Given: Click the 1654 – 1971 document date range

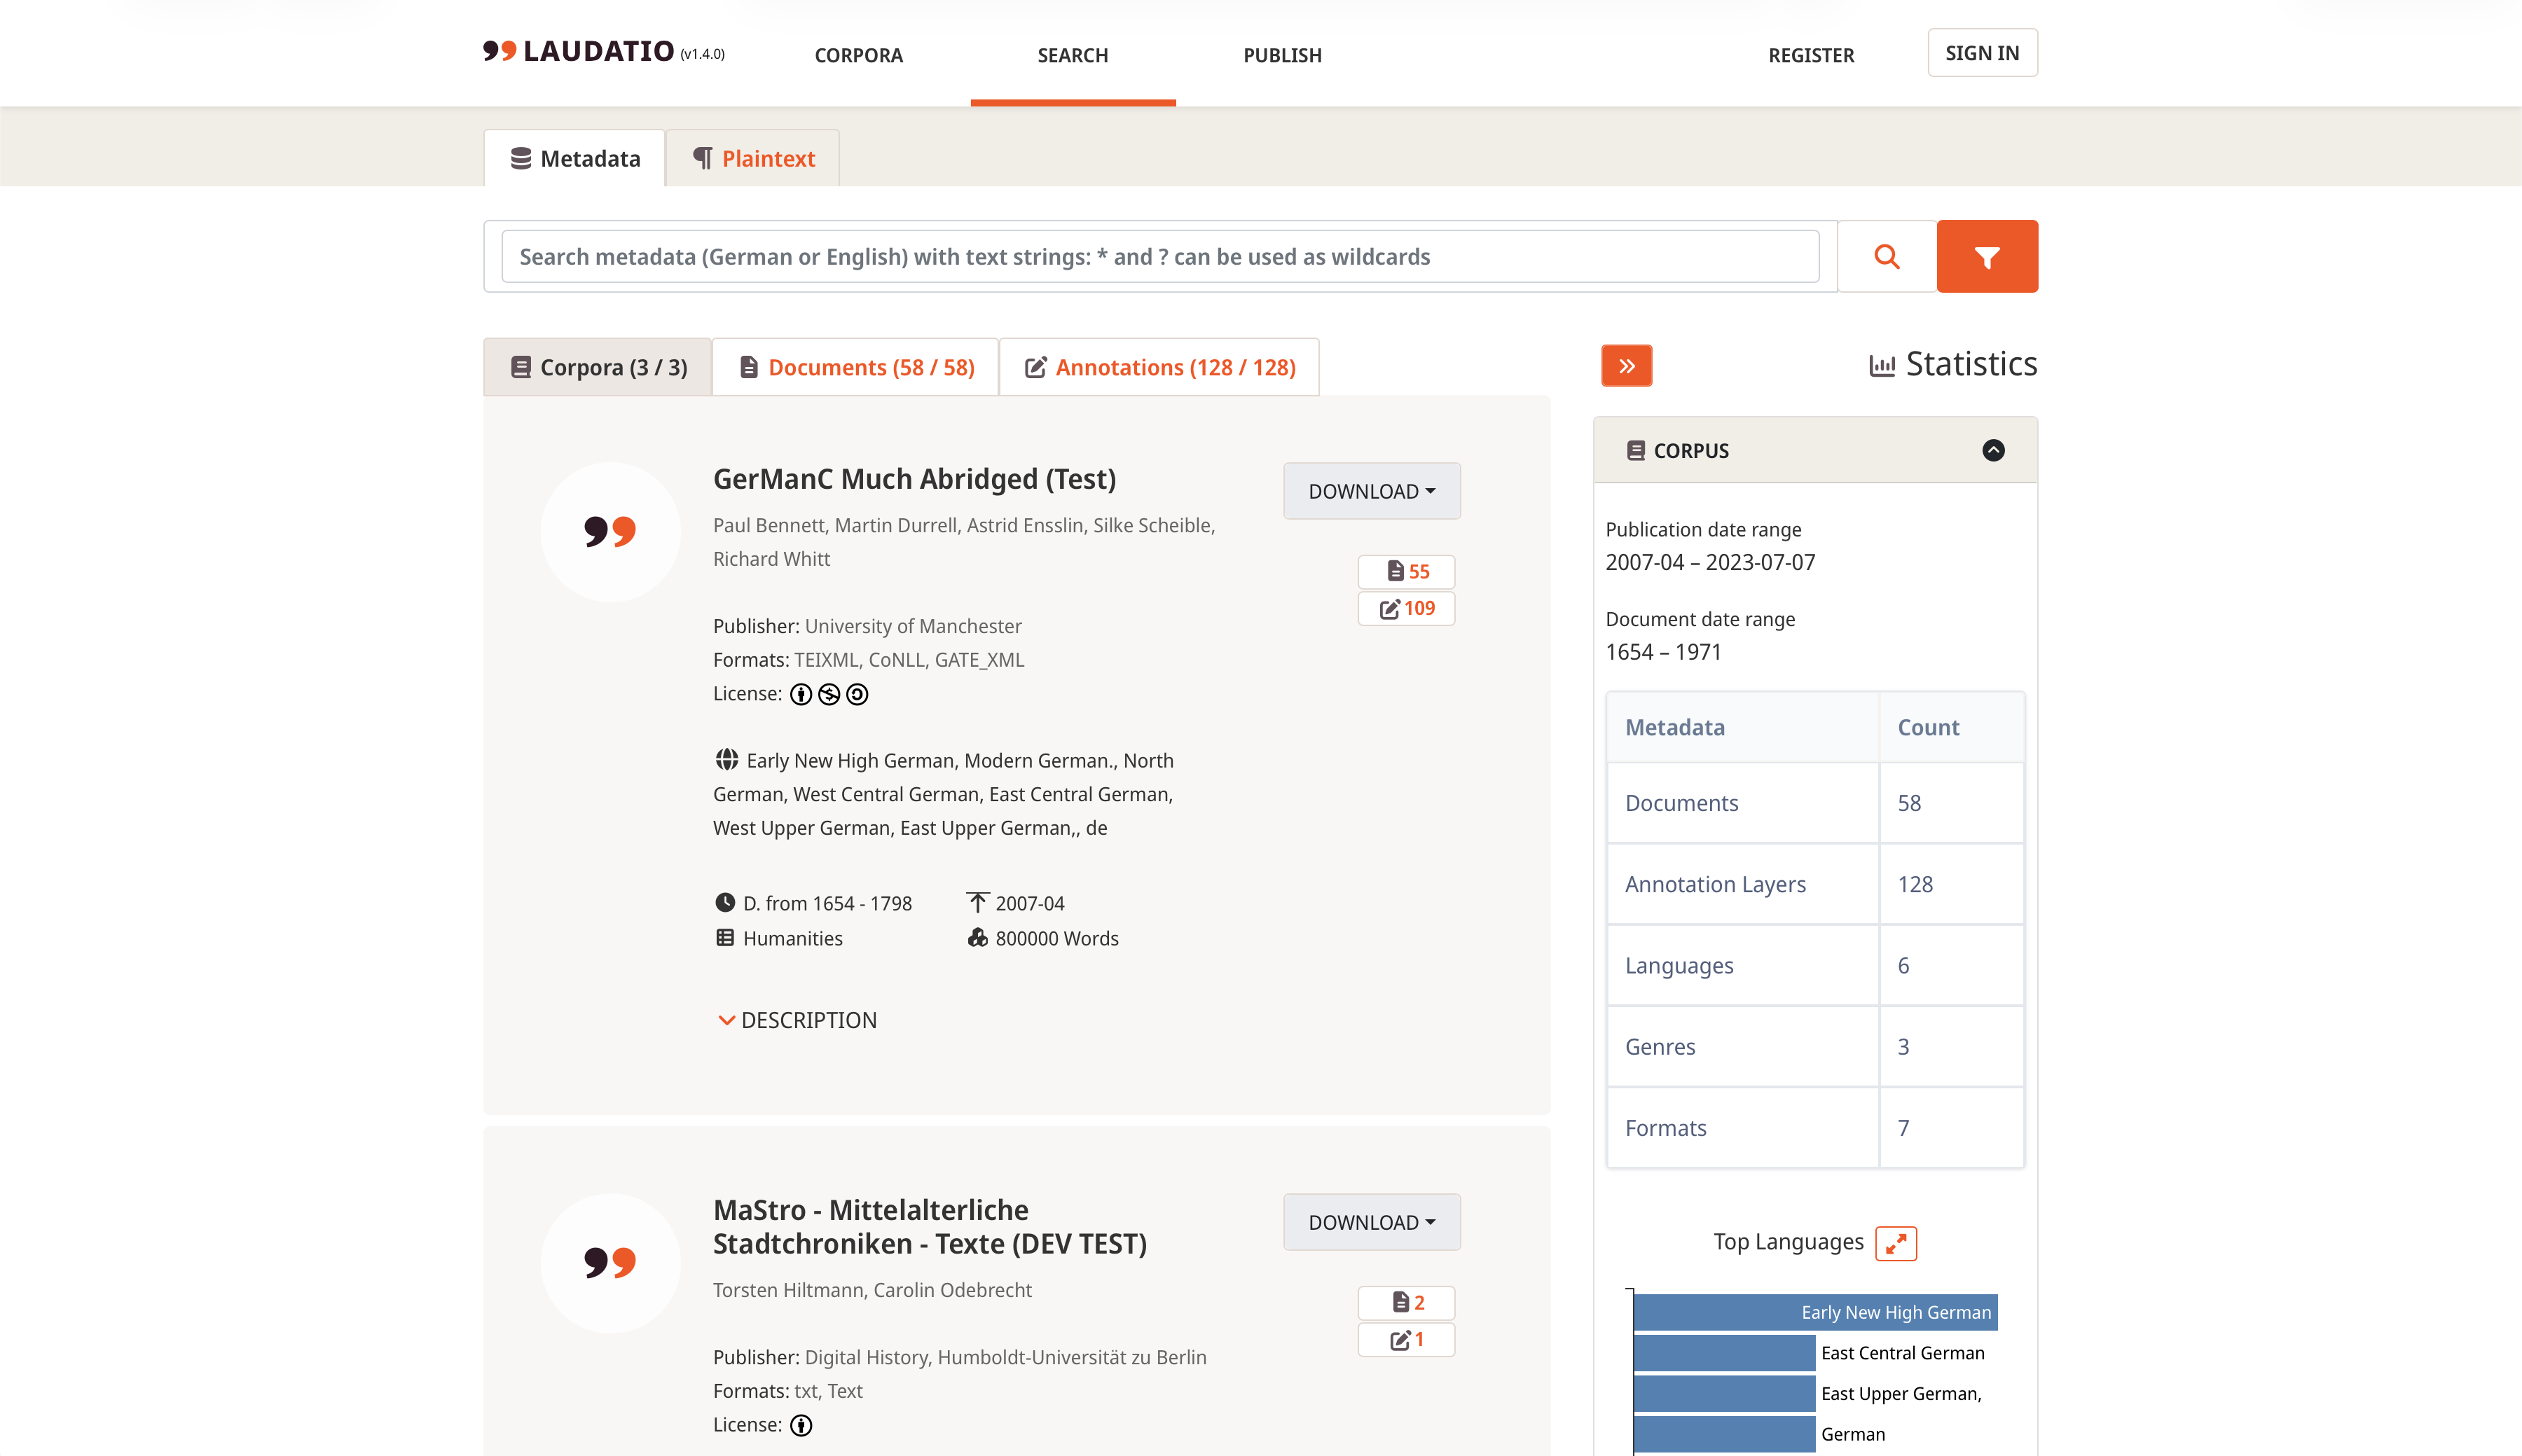Looking at the screenshot, I should coord(1663,652).
